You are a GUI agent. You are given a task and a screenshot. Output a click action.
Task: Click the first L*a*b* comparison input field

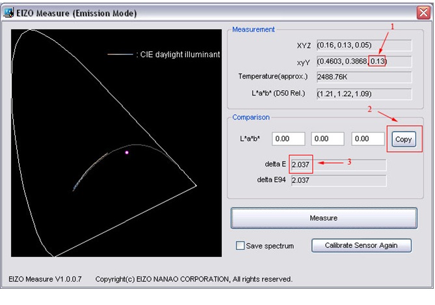click(289, 139)
